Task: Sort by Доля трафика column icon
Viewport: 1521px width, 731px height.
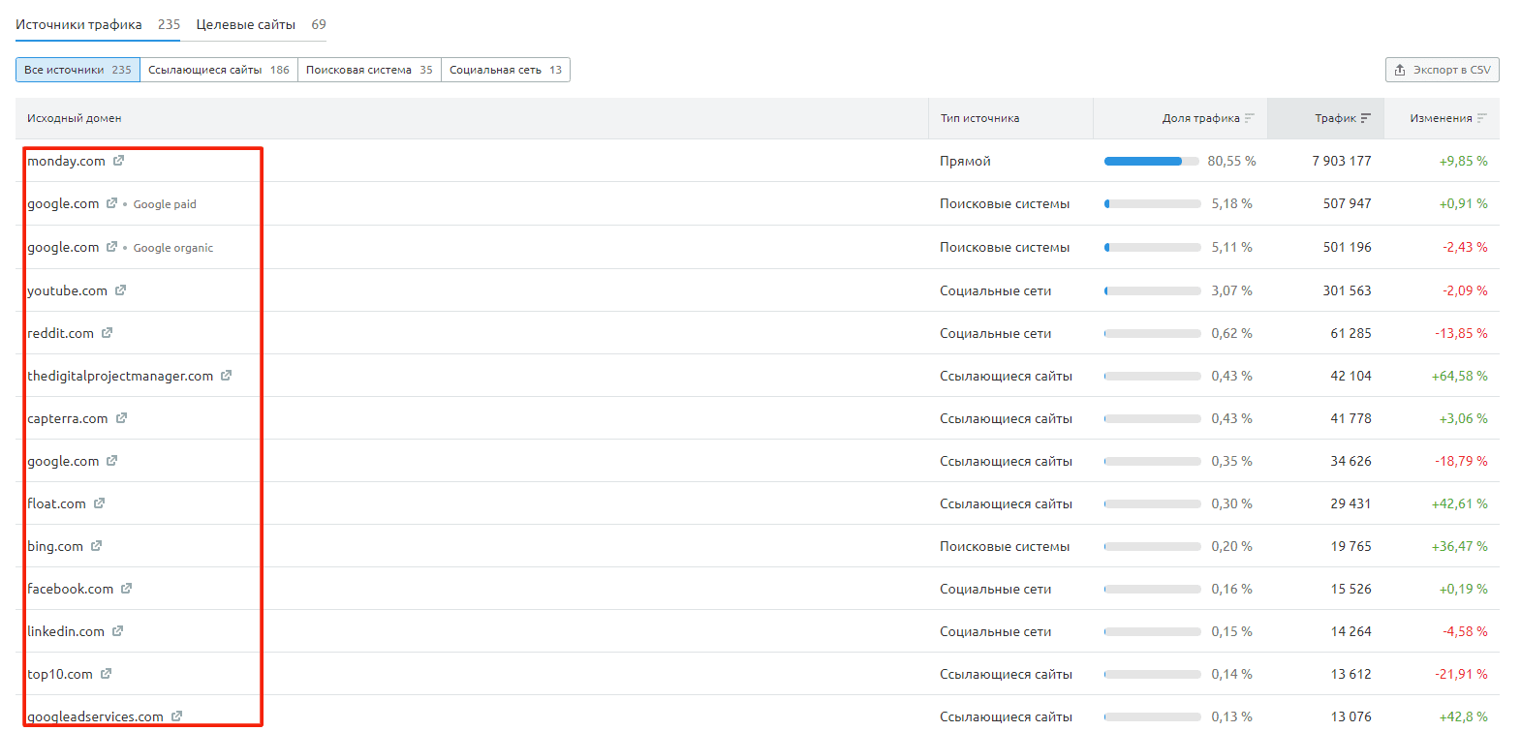Action: (1250, 118)
